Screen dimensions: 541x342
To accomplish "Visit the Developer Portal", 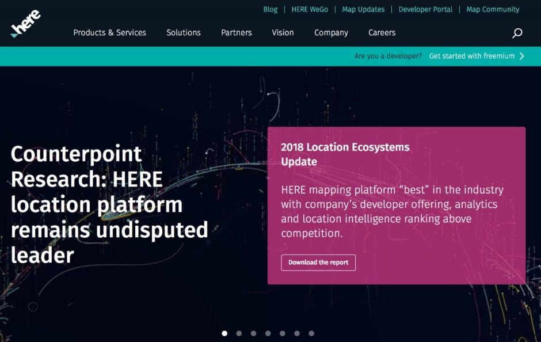I will 425,9.
